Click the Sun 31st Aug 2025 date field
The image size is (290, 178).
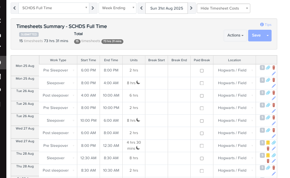point(167,8)
